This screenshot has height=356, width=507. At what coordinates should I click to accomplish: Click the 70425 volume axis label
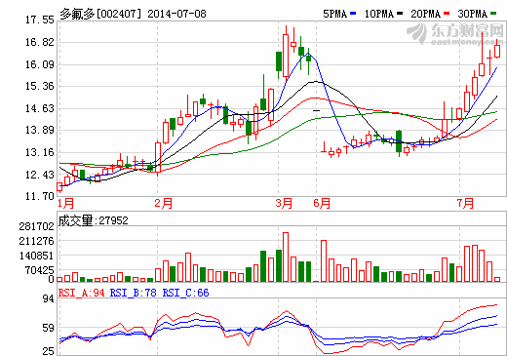click(40, 270)
